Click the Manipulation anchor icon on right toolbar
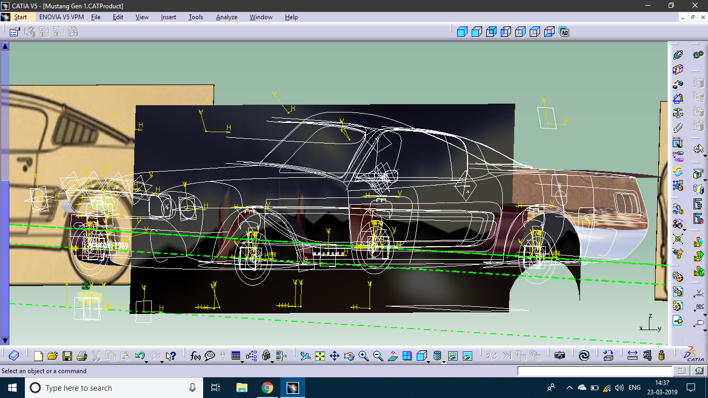The image size is (708, 398). (x=678, y=113)
